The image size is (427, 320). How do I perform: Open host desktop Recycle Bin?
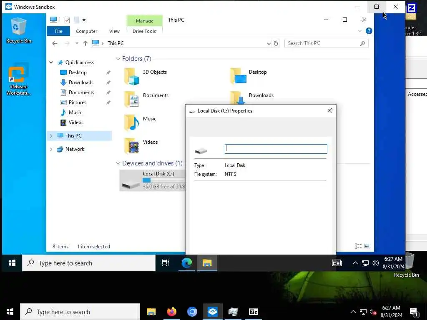(407, 265)
